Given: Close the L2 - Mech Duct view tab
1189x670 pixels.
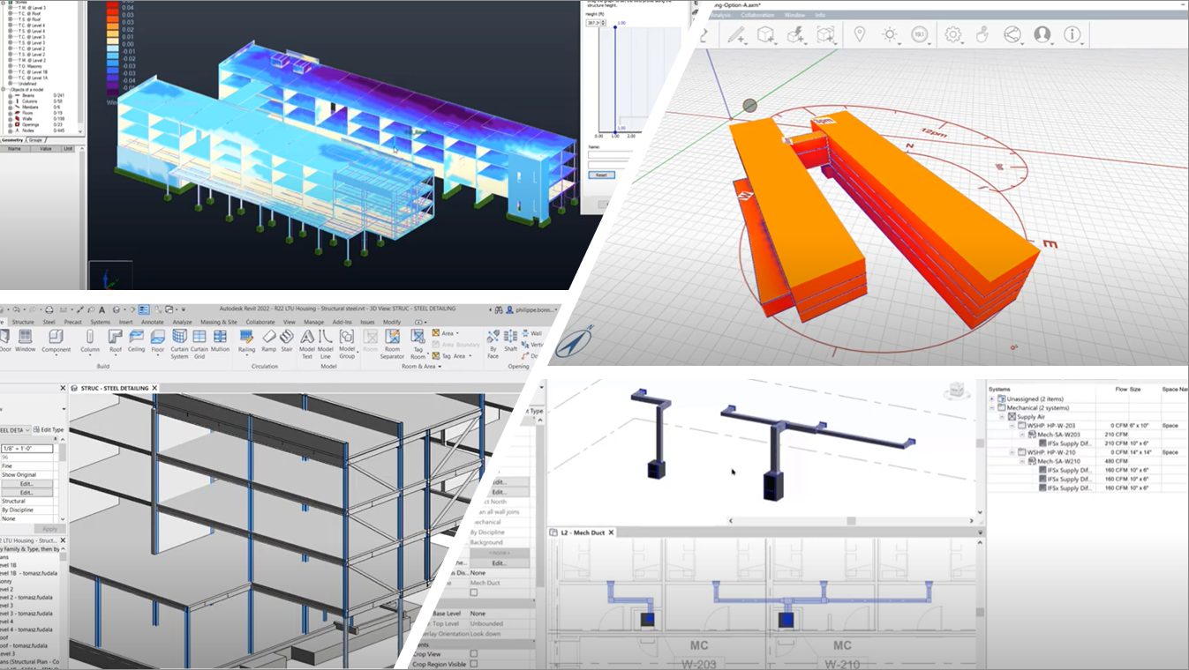Looking at the screenshot, I should pos(611,532).
